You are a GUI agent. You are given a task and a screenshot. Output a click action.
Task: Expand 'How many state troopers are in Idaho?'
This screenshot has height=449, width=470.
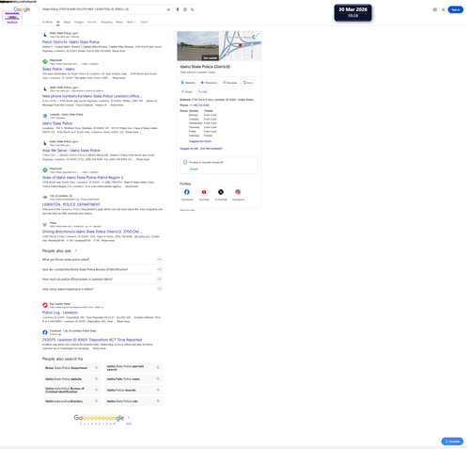(x=102, y=289)
